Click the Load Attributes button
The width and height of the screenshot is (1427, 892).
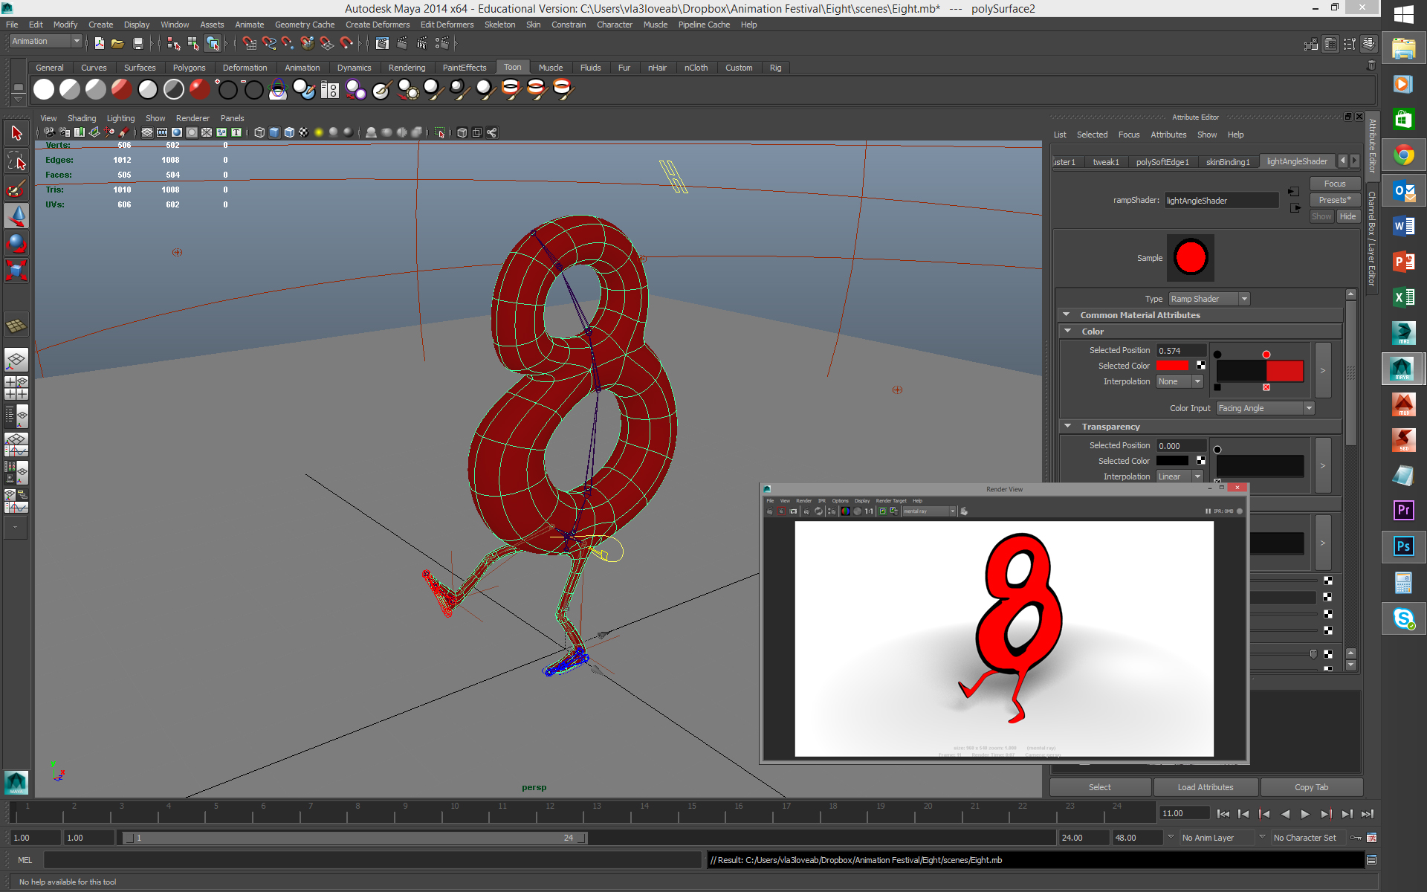pyautogui.click(x=1205, y=787)
